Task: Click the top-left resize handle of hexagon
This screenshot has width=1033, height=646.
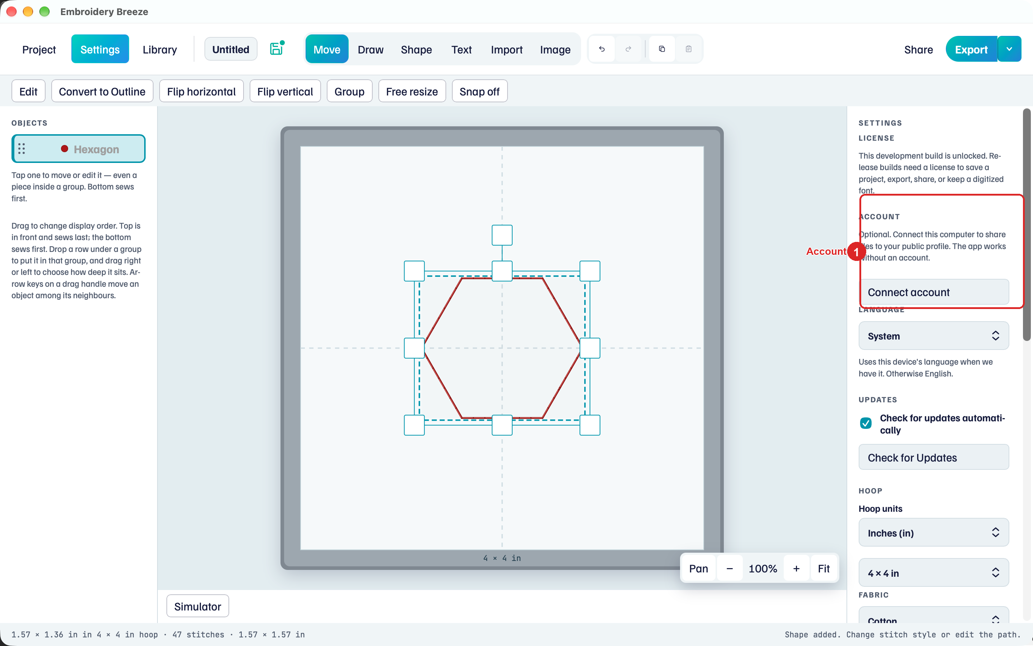Action: click(414, 271)
